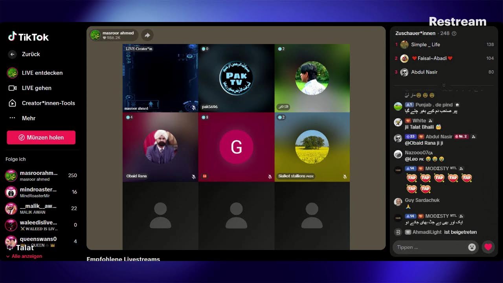
Task: Click the muted mic icon on masroor ahmed's tile
Action: pyautogui.click(x=194, y=107)
